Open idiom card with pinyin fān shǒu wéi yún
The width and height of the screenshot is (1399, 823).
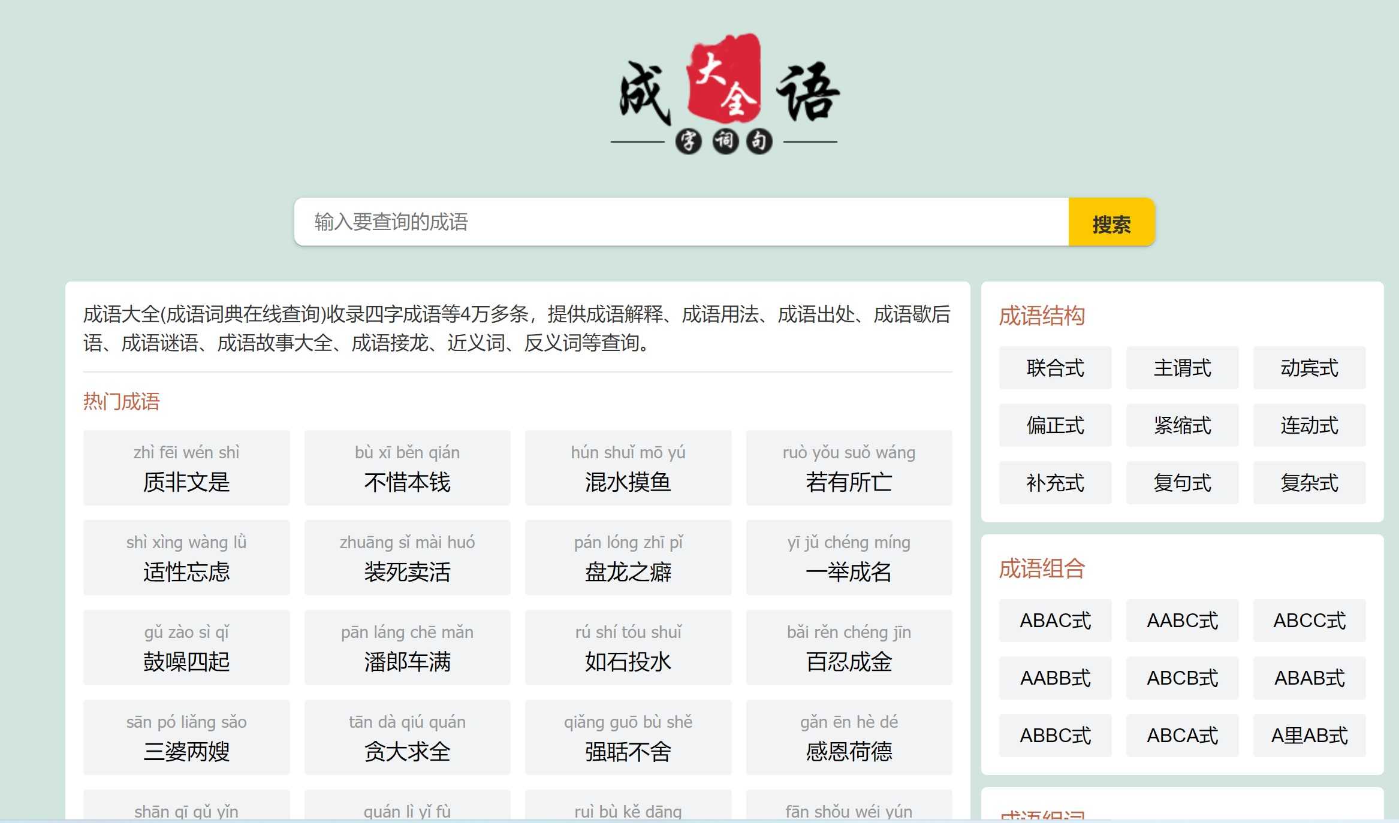pyautogui.click(x=849, y=805)
